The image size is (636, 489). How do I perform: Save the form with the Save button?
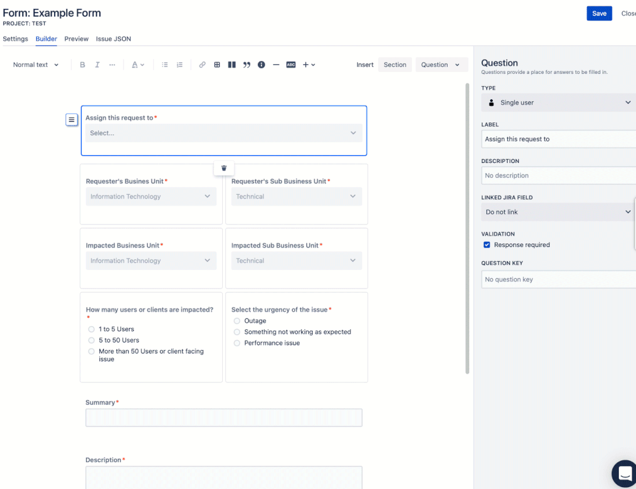(598, 13)
